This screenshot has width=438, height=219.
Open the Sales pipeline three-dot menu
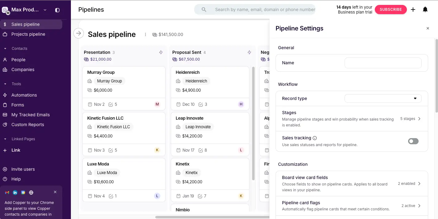(145, 34)
